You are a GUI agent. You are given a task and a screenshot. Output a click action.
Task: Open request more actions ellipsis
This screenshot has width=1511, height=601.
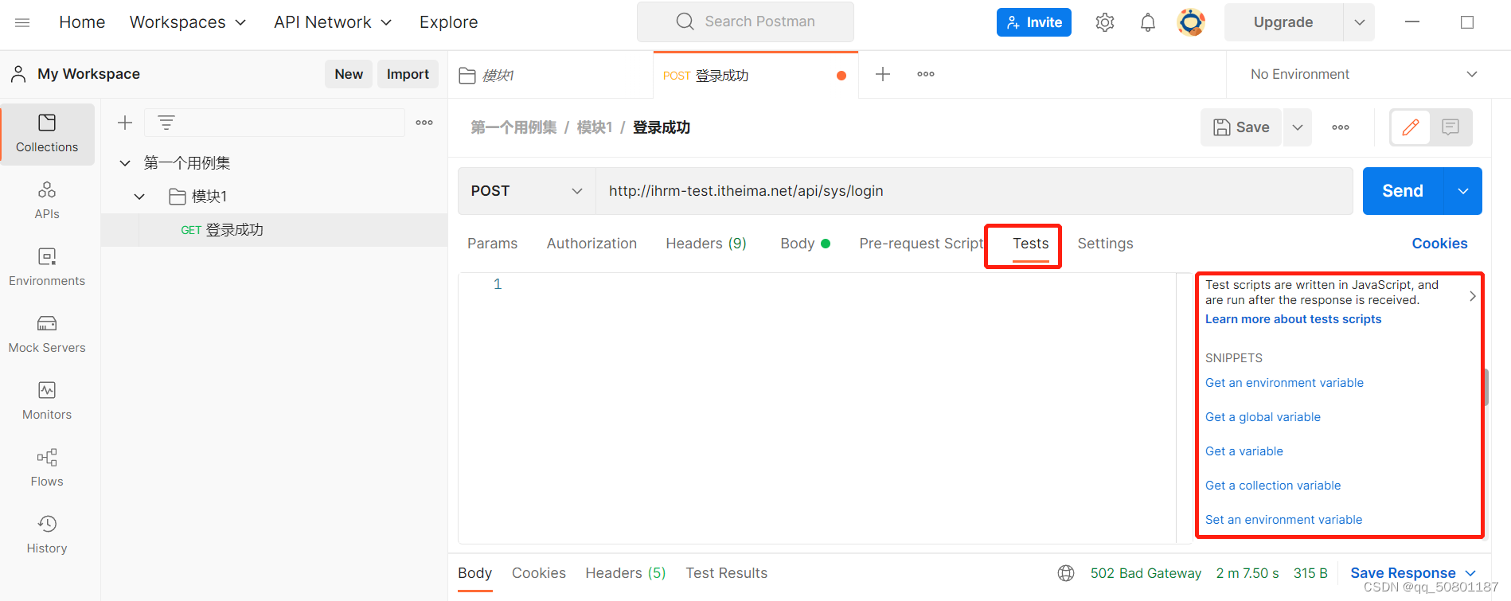[1341, 127]
